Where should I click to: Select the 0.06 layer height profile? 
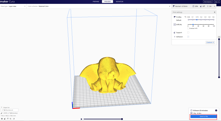(x=188, y=20)
